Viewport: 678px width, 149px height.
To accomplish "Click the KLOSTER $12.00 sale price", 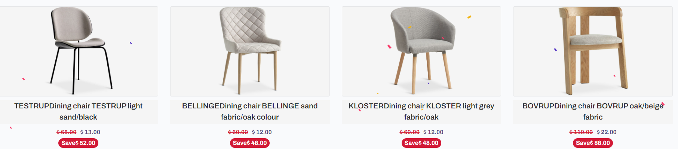I will click(x=433, y=132).
